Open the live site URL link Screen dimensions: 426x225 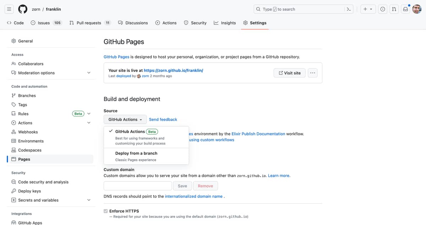click(x=173, y=71)
